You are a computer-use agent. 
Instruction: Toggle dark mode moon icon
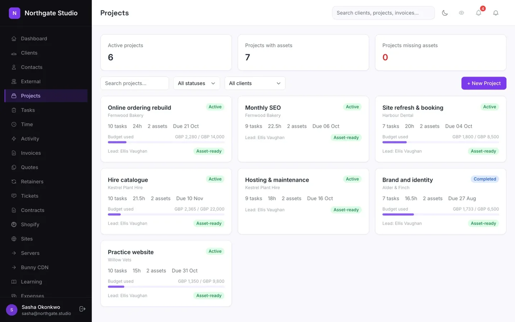[445, 13]
